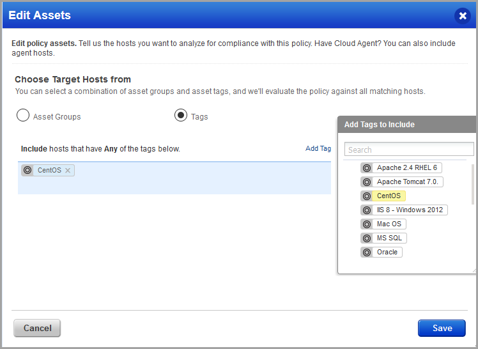478x349 pixels.
Task: Click the tag icon beside MS SQL
Action: [x=367, y=238]
